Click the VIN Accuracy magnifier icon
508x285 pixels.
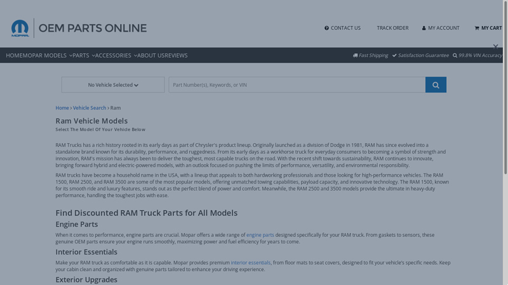tap(455, 55)
